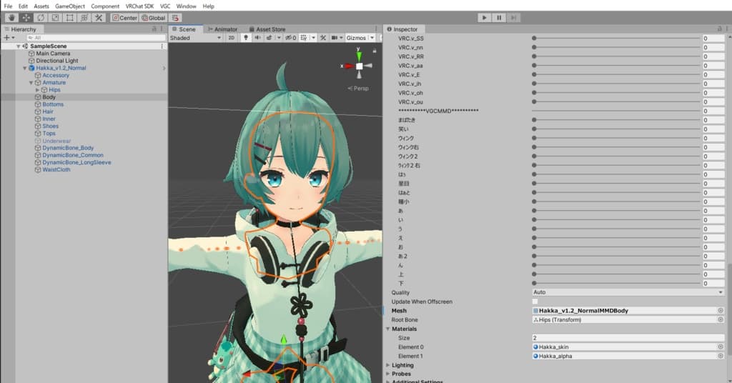Expand the Hips object in Hierarchy
This screenshot has height=383, width=732.
tap(37, 90)
